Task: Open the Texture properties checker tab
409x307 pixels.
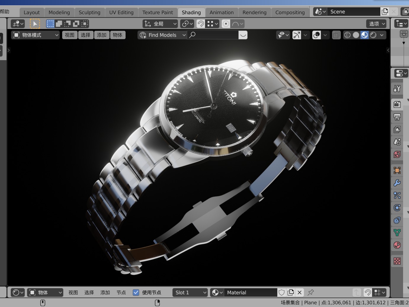Action: coord(397,261)
